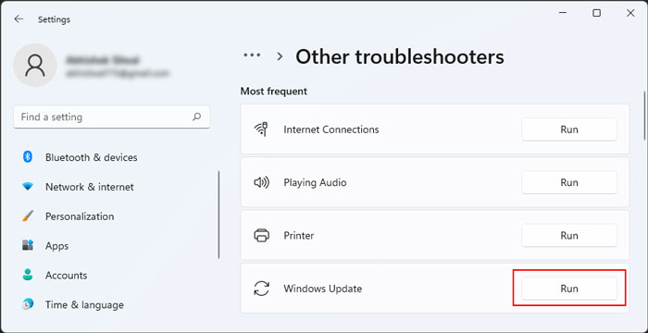648x333 pixels.
Task: Click the Most frequent section label
Action: click(x=274, y=92)
